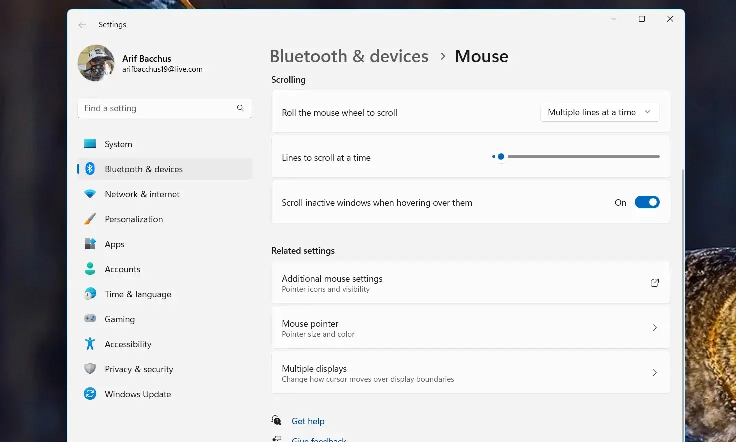Image resolution: width=736 pixels, height=442 pixels.
Task: Open Accessibility settings
Action: (165, 344)
